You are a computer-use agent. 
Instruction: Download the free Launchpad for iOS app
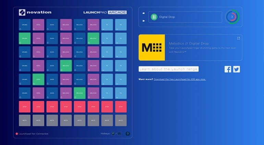[x=180, y=79]
